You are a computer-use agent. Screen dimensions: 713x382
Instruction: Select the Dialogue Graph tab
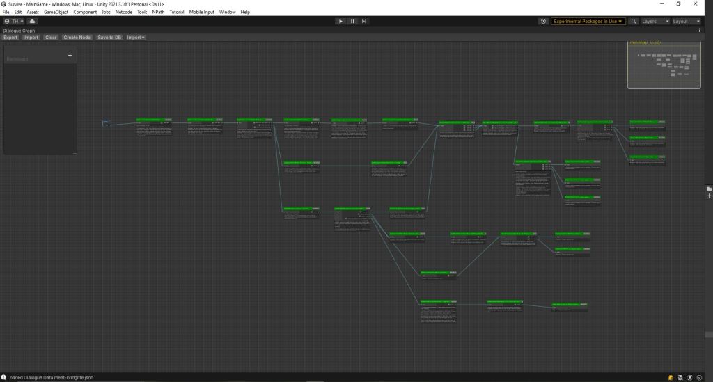point(19,31)
